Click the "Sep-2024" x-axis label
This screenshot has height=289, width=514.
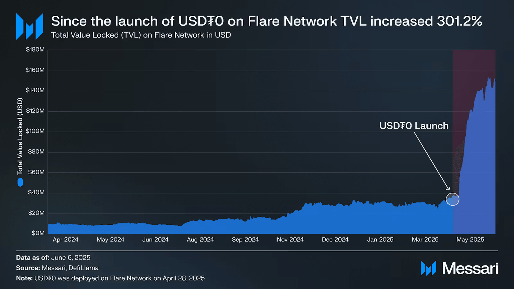[x=245, y=239]
